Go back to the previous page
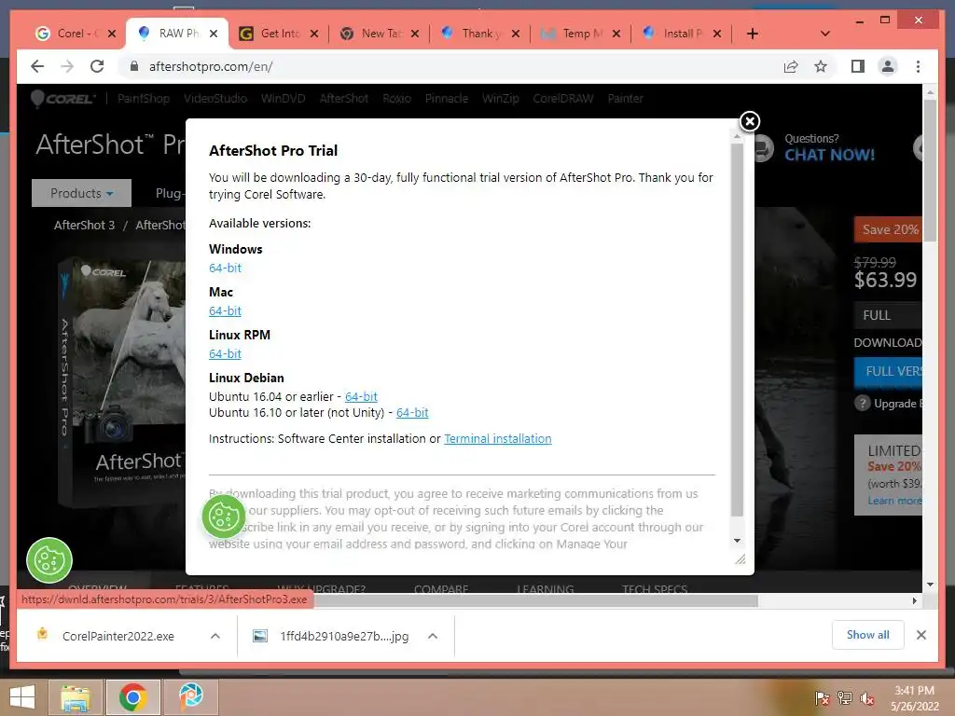The width and height of the screenshot is (955, 716). point(37,66)
